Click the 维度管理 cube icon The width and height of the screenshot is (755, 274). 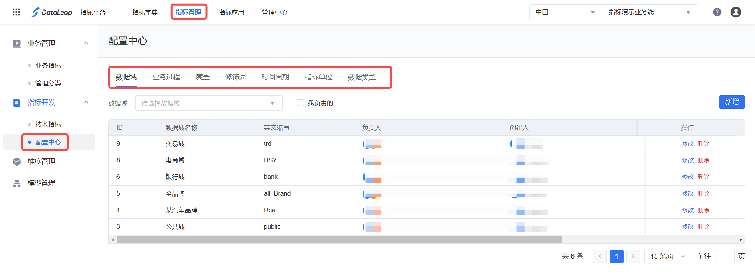17,162
